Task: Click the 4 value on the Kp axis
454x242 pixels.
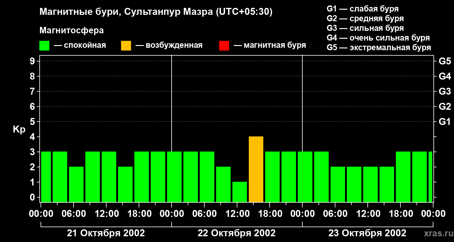Action: point(33,137)
